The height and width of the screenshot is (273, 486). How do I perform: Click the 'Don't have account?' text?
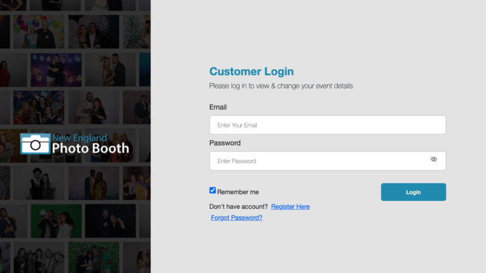[238, 206]
